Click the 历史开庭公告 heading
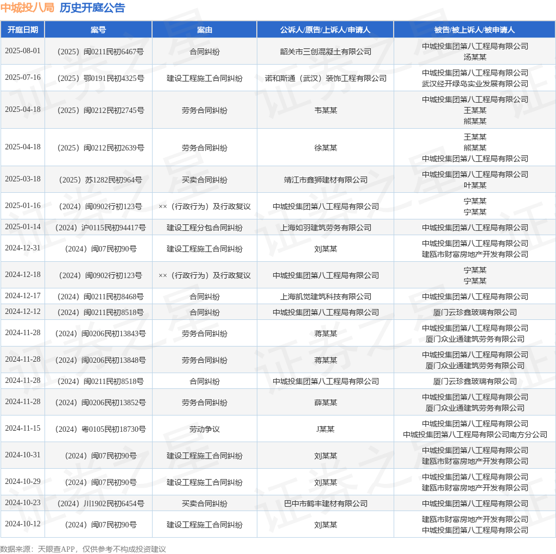The image size is (556, 554). click(x=92, y=8)
